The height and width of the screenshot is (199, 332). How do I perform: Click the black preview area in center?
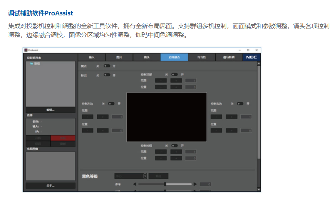pyautogui.click(x=166, y=117)
